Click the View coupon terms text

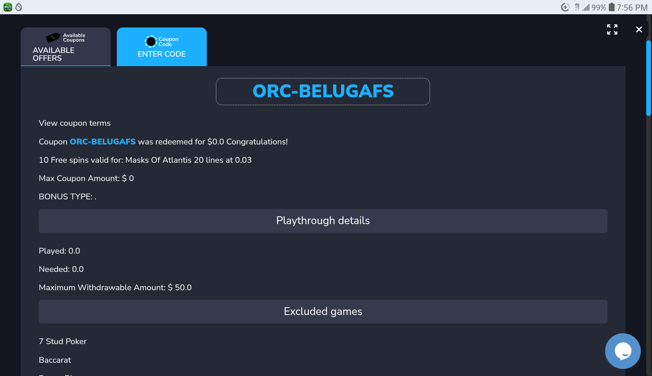point(75,123)
